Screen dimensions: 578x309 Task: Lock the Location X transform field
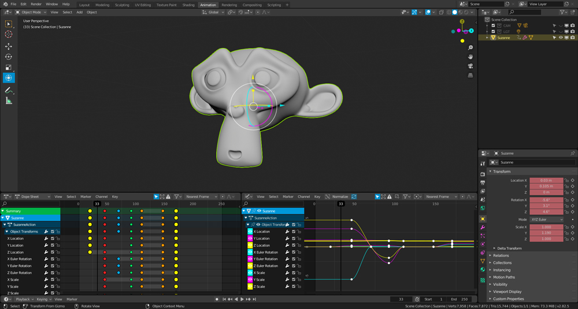[x=566, y=180]
